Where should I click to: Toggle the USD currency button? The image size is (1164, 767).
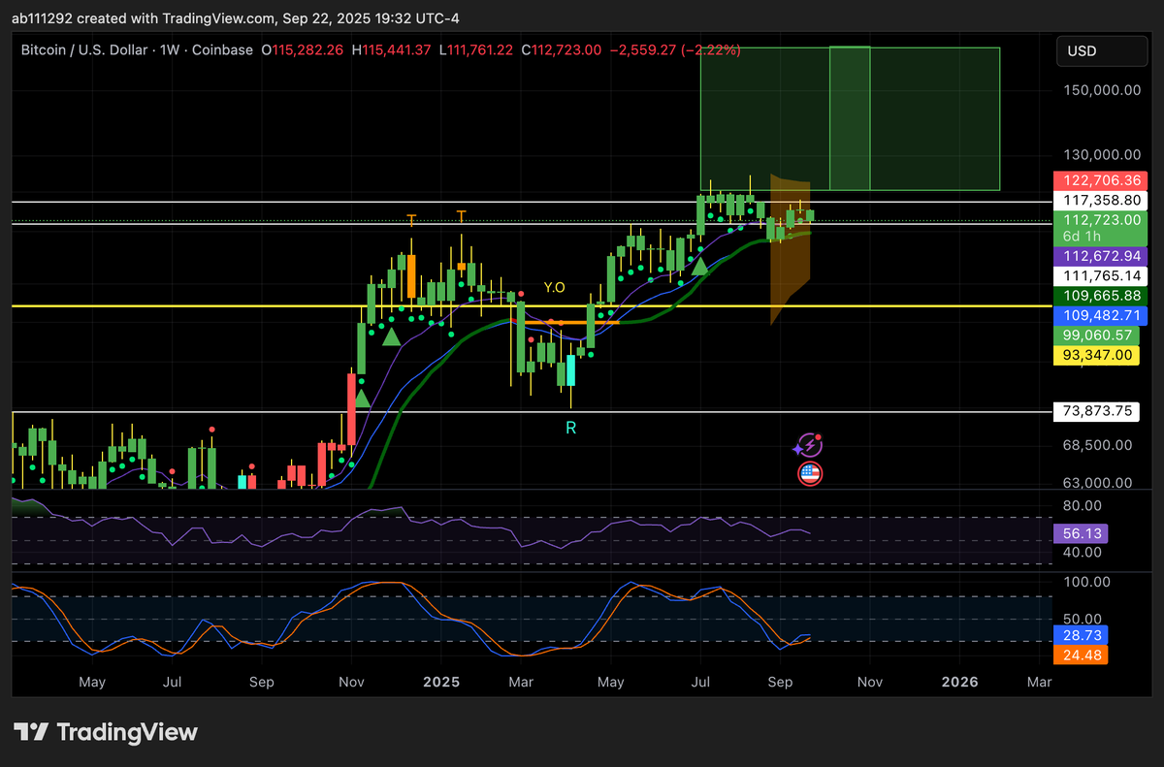[x=1102, y=50]
